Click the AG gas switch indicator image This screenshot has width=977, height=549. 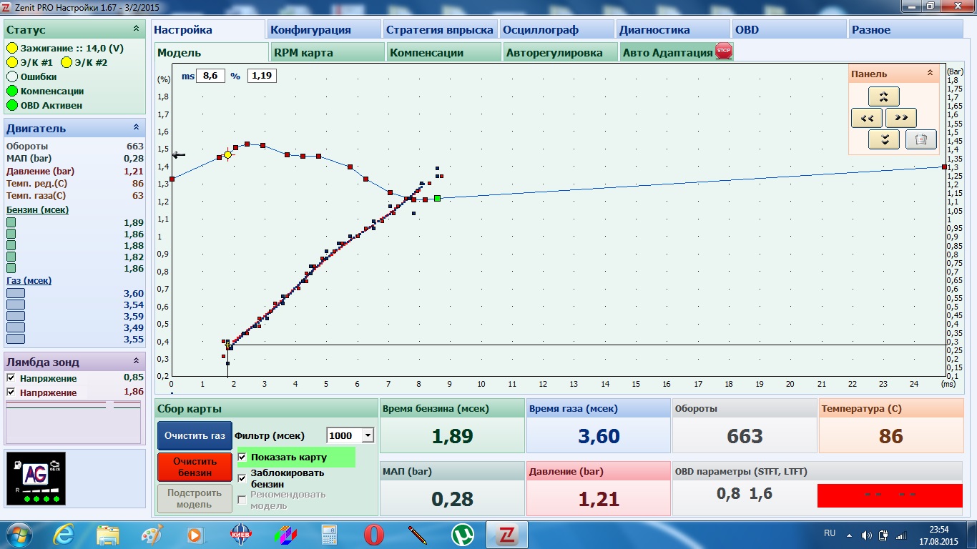35,478
